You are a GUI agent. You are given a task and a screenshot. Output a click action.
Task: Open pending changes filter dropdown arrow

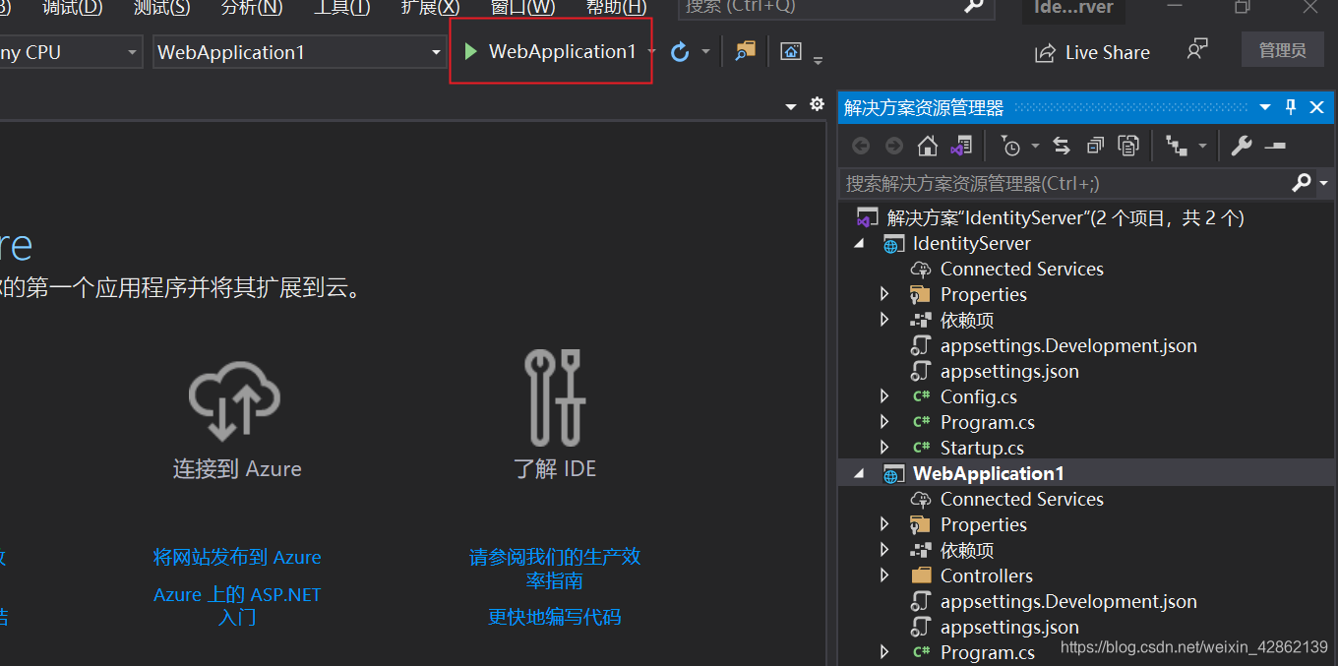pyautogui.click(x=1035, y=147)
